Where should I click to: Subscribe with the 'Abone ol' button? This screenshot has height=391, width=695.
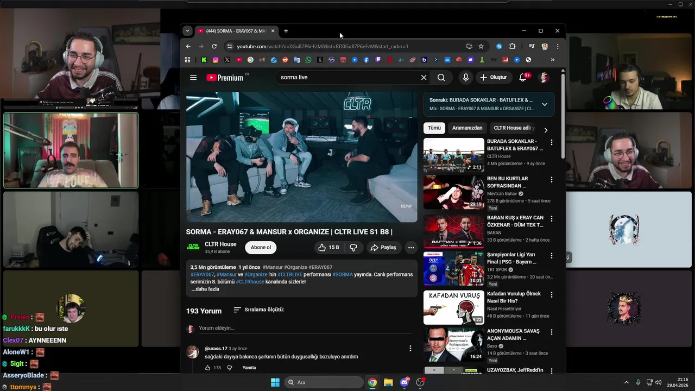click(261, 248)
